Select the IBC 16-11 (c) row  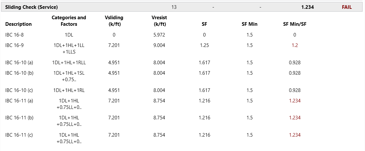19,135
